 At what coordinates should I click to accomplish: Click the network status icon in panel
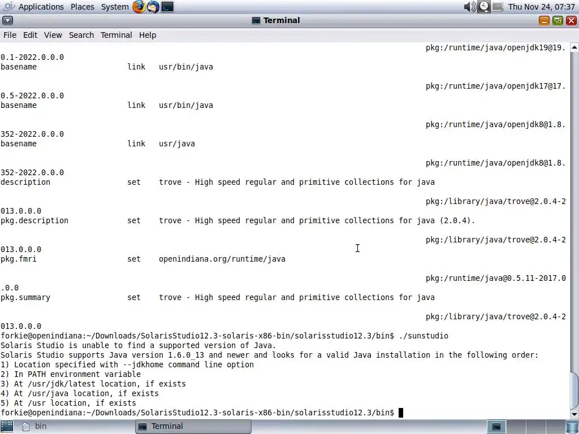498,7
